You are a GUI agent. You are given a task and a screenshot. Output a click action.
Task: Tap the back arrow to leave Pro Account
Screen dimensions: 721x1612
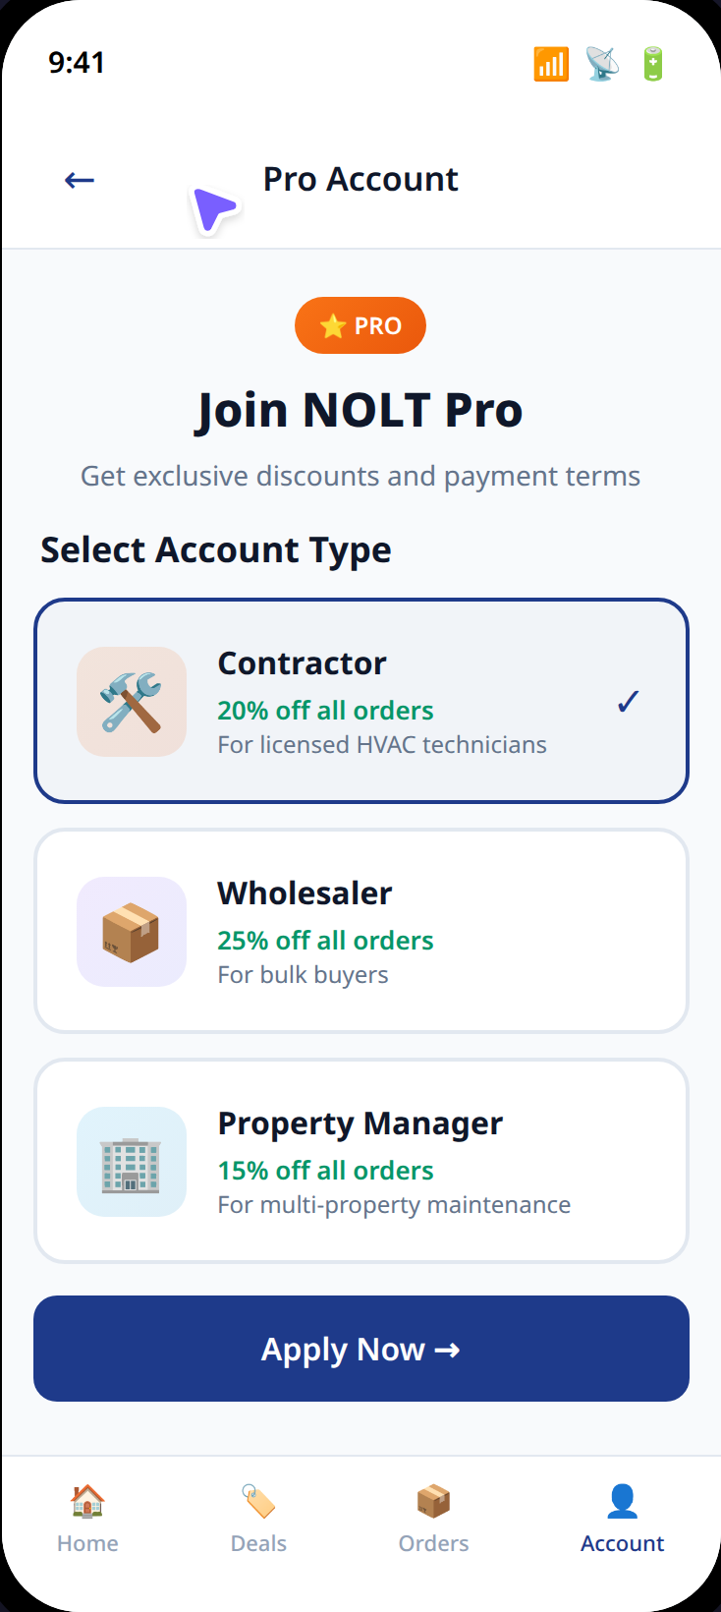(x=79, y=179)
